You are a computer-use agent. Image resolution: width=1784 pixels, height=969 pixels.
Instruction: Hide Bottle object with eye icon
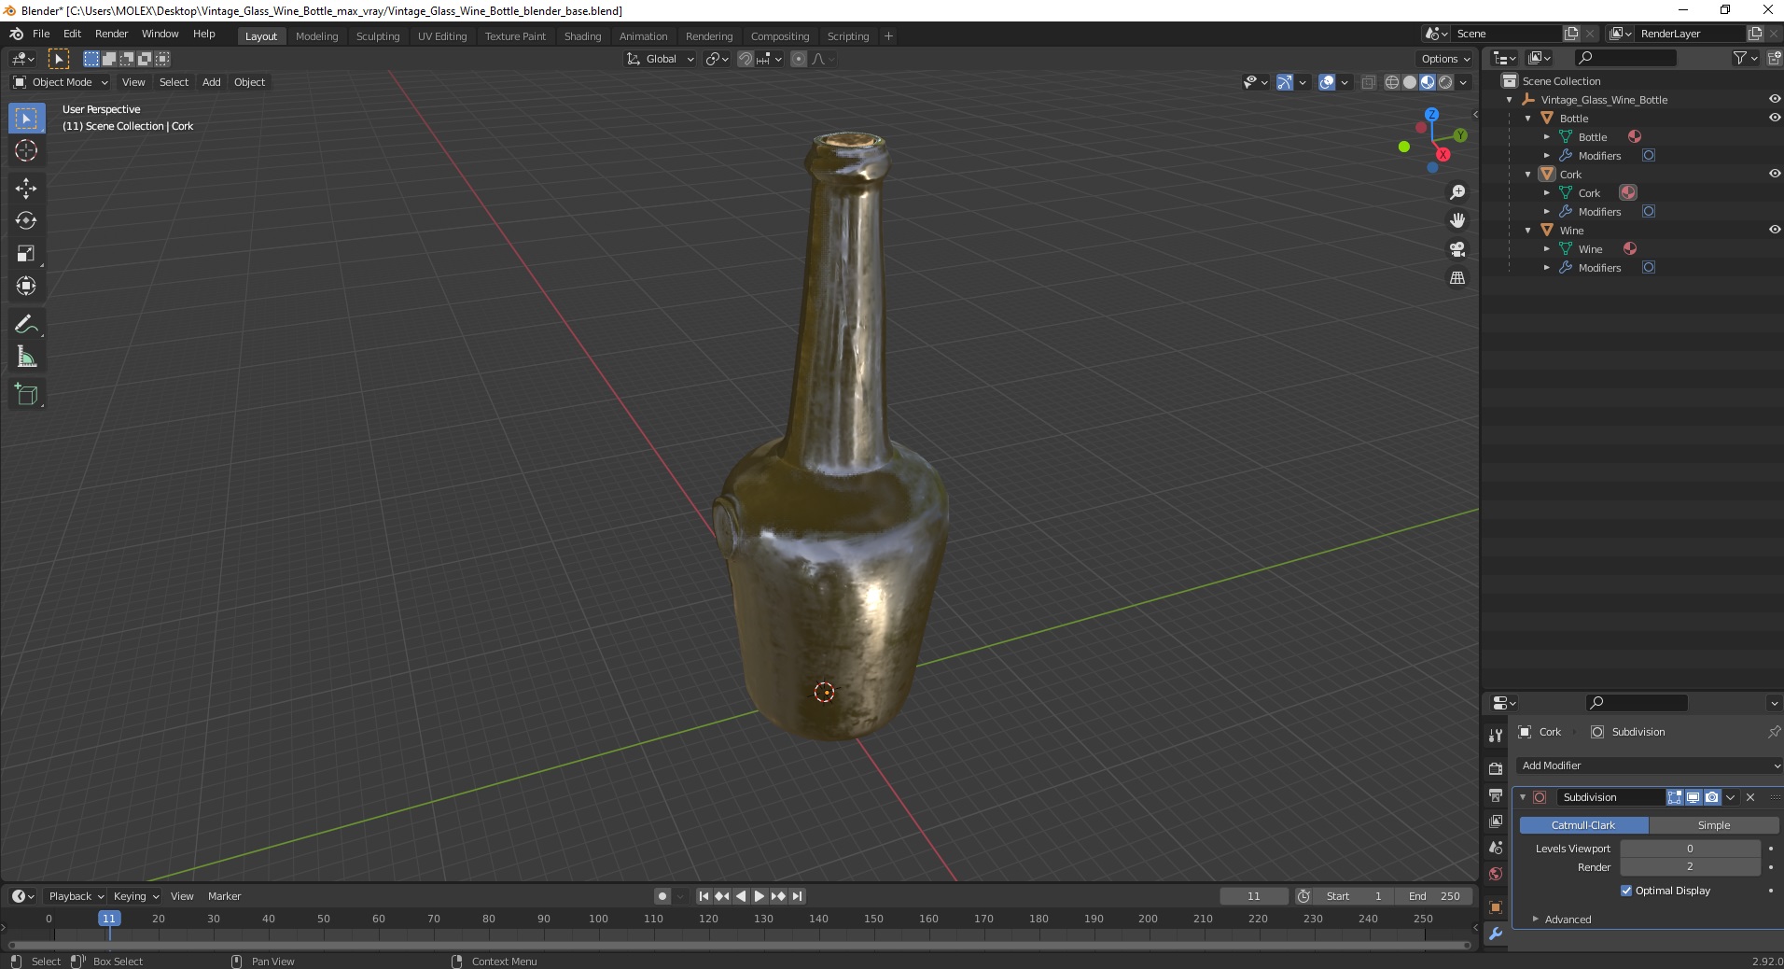pyautogui.click(x=1774, y=118)
